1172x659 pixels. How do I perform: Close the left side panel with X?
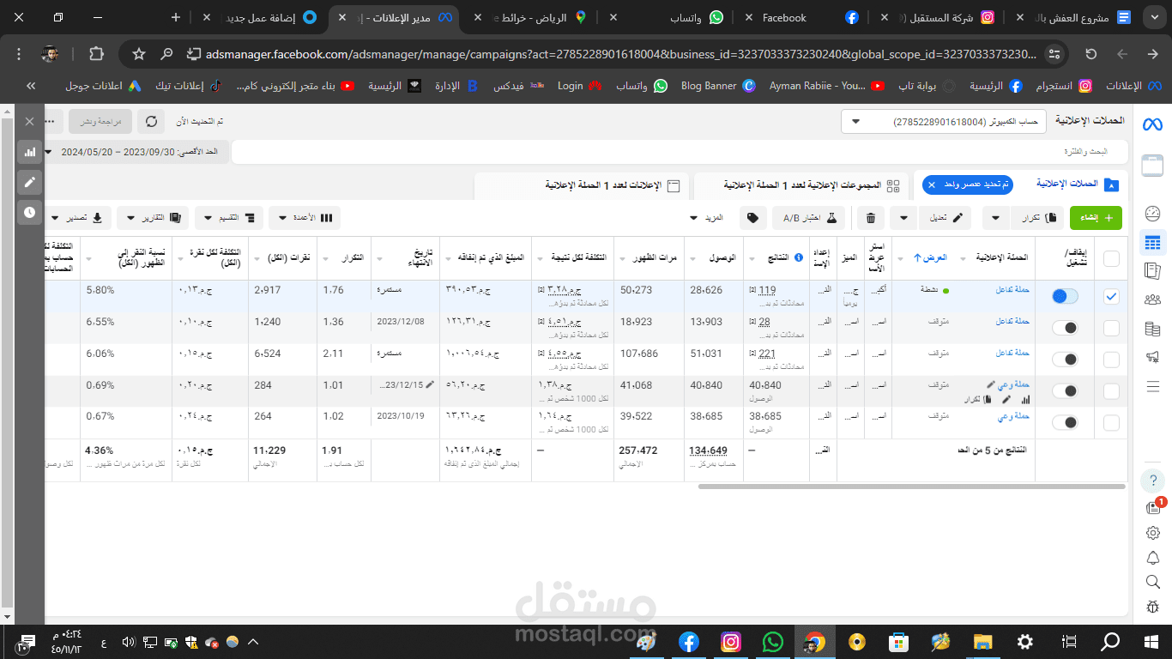coord(30,122)
